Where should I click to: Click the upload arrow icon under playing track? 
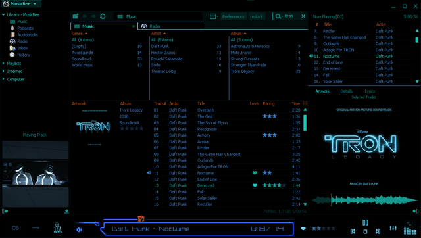click(66, 212)
